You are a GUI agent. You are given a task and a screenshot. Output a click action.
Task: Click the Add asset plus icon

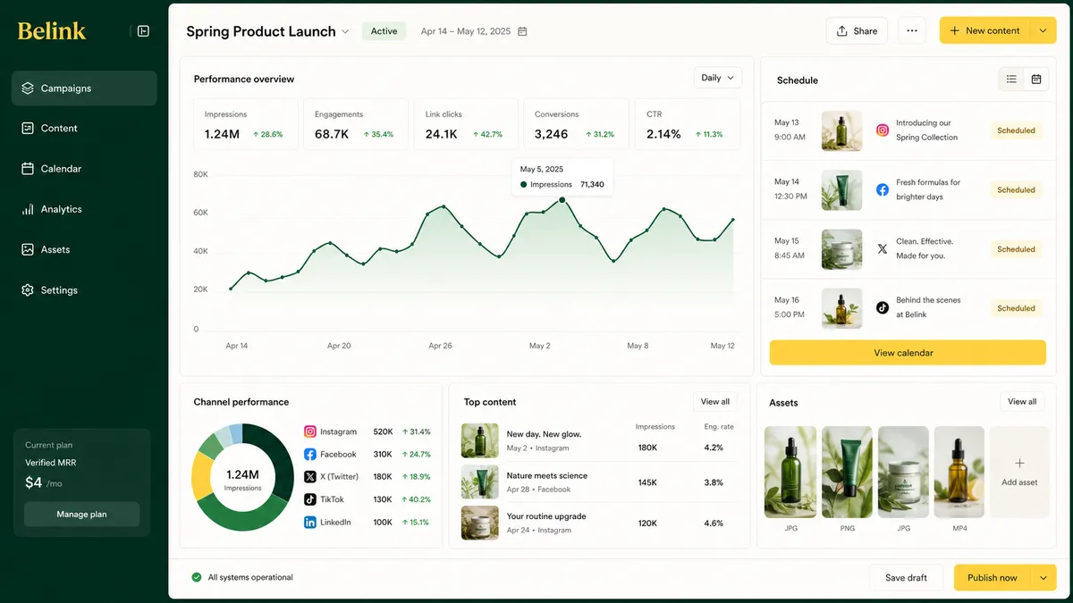tap(1019, 463)
